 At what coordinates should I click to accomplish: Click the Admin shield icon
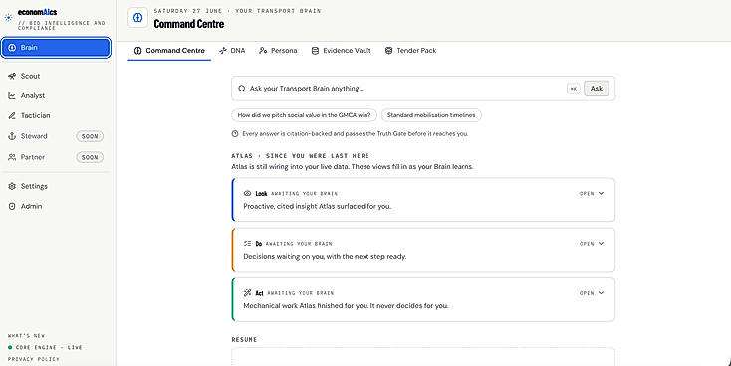pos(12,206)
